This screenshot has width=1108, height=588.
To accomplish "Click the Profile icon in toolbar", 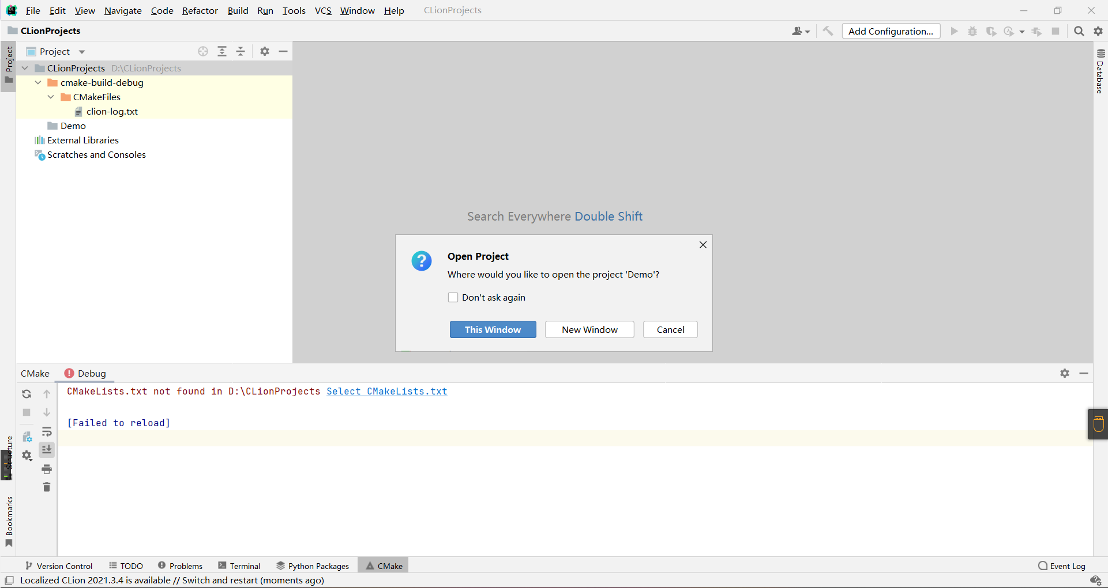I will 1009,31.
